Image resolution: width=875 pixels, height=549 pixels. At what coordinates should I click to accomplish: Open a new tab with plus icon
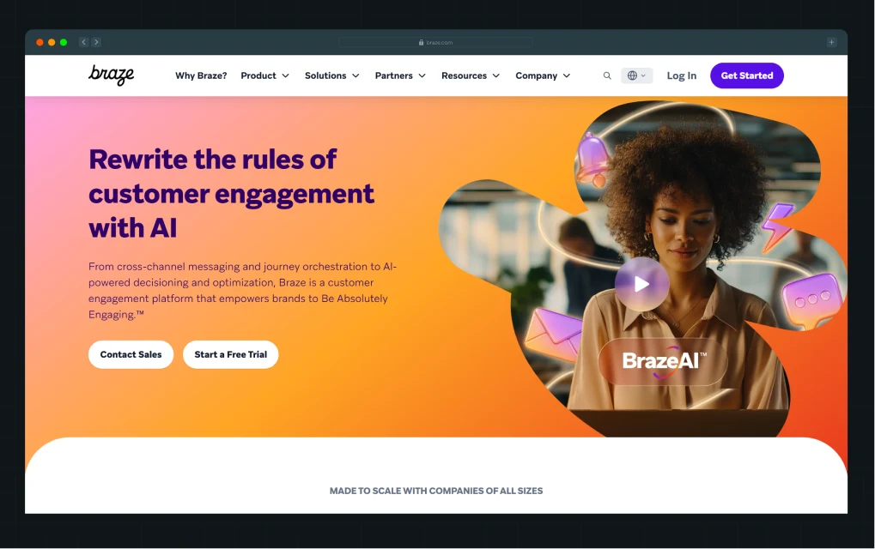tap(831, 42)
